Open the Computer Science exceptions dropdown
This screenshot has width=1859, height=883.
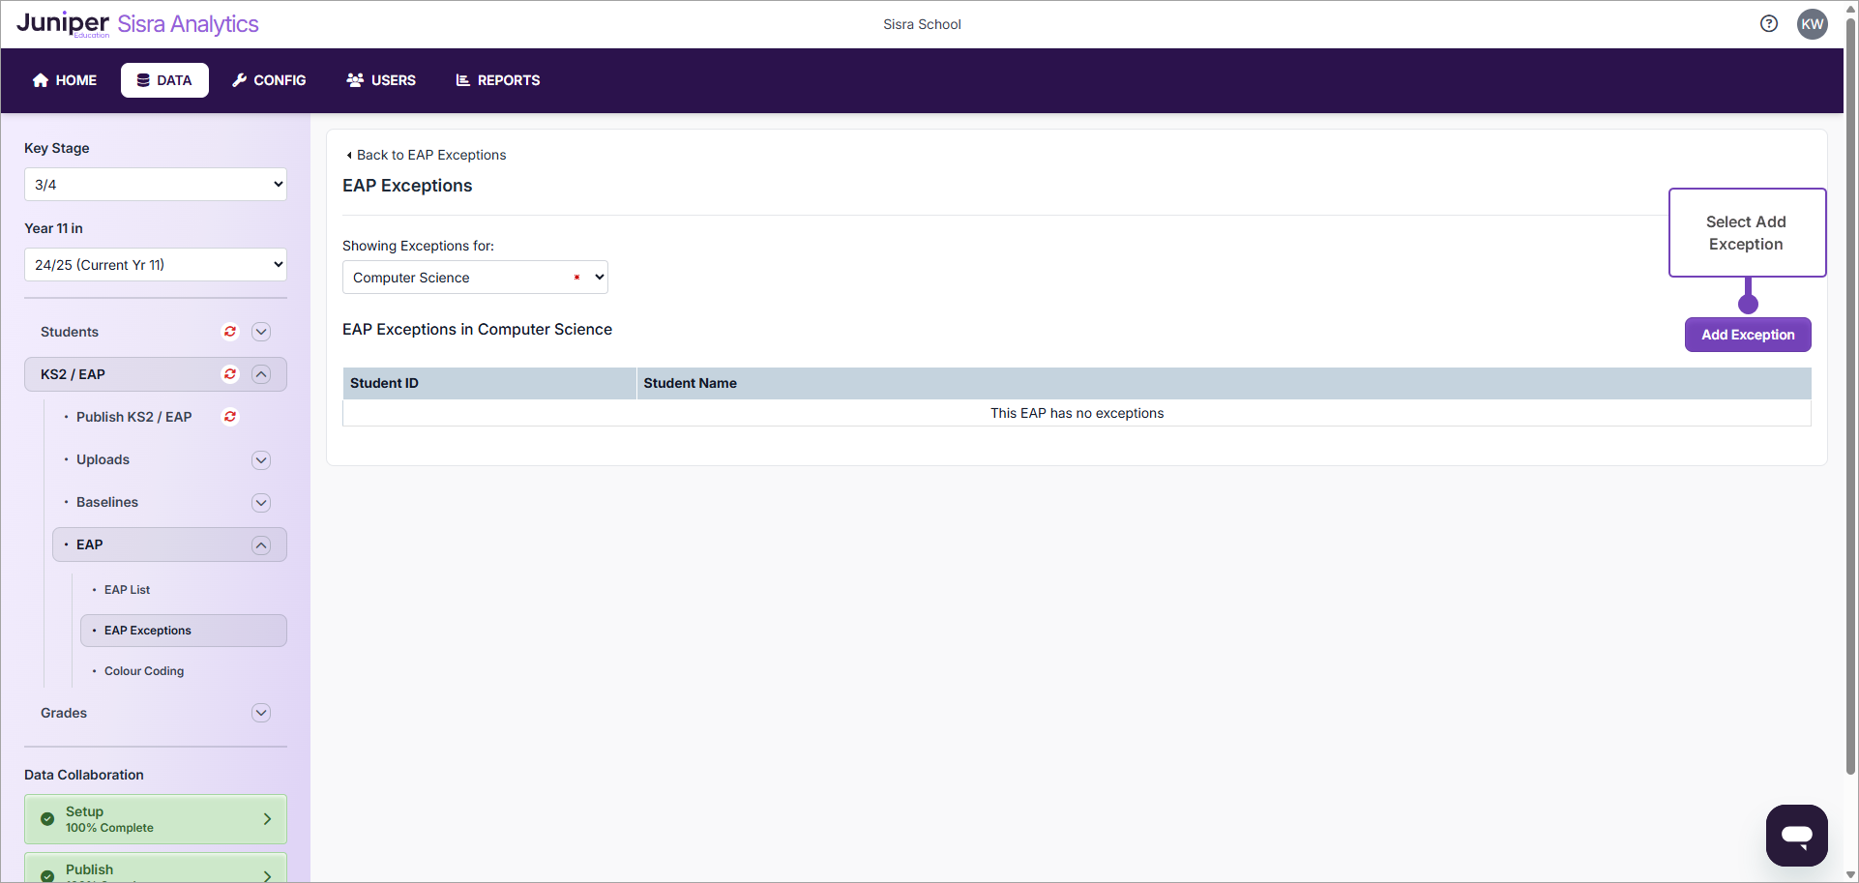[475, 278]
